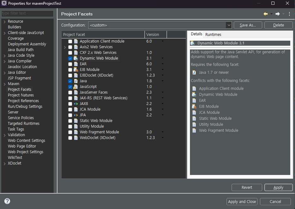Click the JAXB facet icon
The width and height of the screenshot is (295, 209).
(x=76, y=104)
